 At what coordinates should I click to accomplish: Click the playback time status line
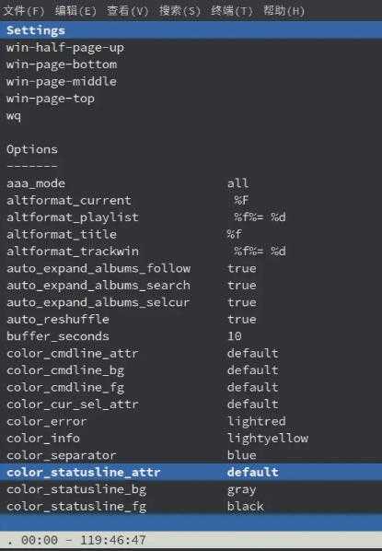[191, 540]
